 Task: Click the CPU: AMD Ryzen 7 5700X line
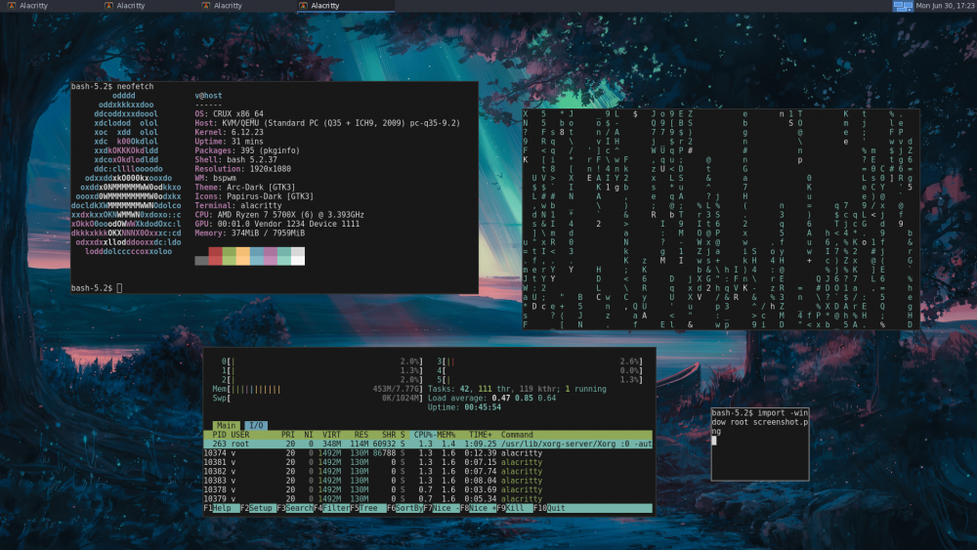(279, 215)
